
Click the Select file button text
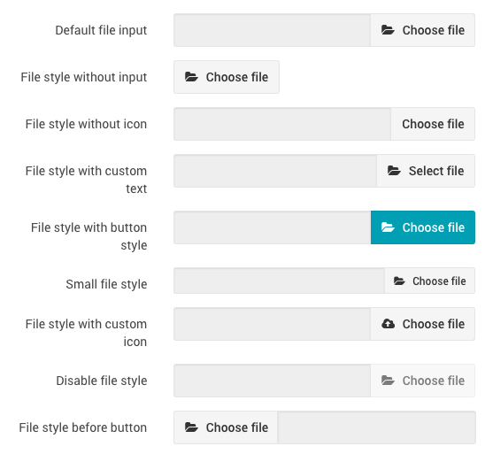pyautogui.click(x=436, y=171)
